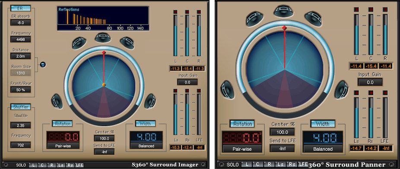Image resolution: width=400 pixels, height=169 pixels.
Task: Click the Ls channel clip LED in Imager
Action: (175, 91)
